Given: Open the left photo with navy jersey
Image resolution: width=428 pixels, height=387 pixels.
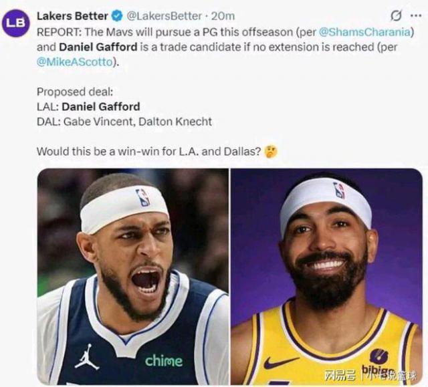Looking at the screenshot, I should click(132, 275).
